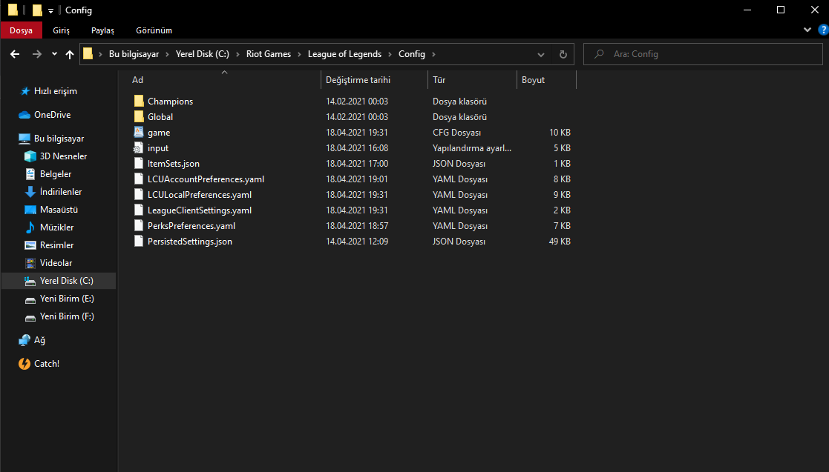The height and width of the screenshot is (472, 829).
Task: Sort by the Ad column header
Action: (224, 80)
